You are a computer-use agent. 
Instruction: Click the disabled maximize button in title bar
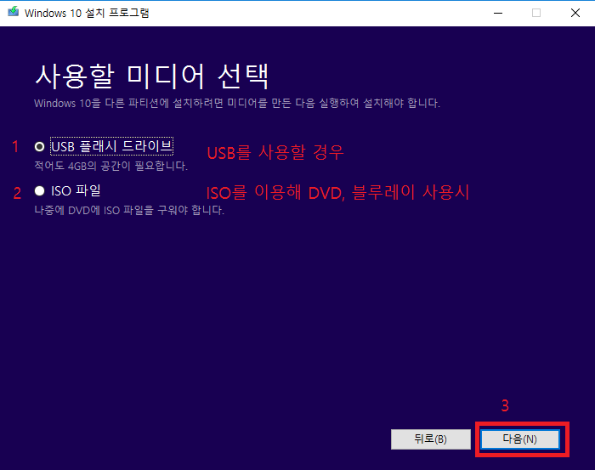[x=536, y=13]
